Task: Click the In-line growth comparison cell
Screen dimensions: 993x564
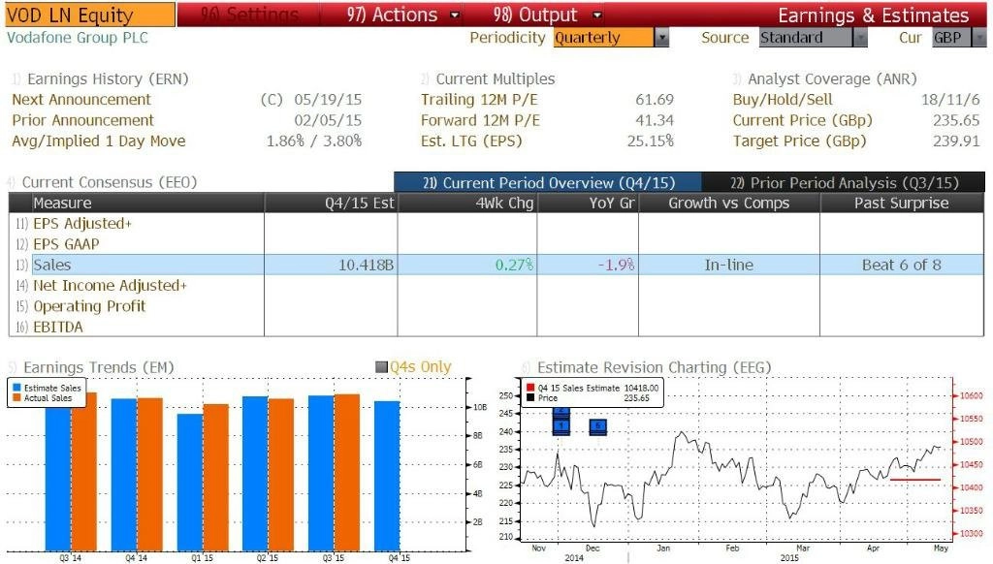Action: click(x=729, y=265)
